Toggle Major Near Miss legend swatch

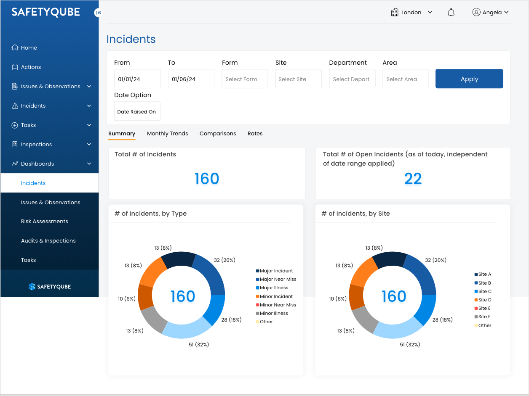click(258, 280)
